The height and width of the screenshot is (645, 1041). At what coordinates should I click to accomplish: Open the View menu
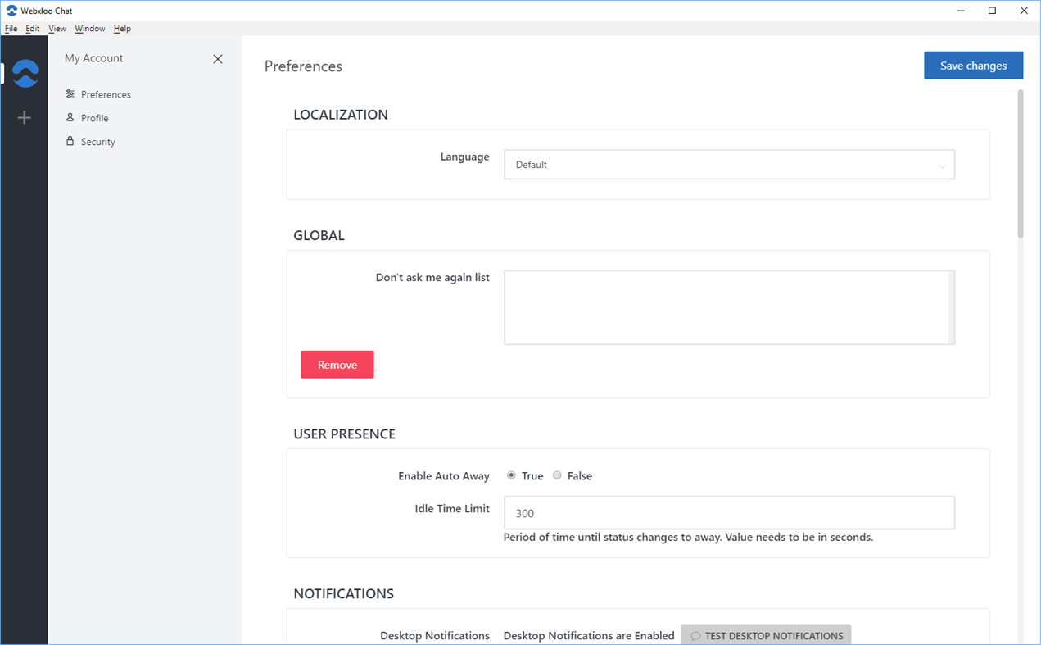click(x=57, y=29)
